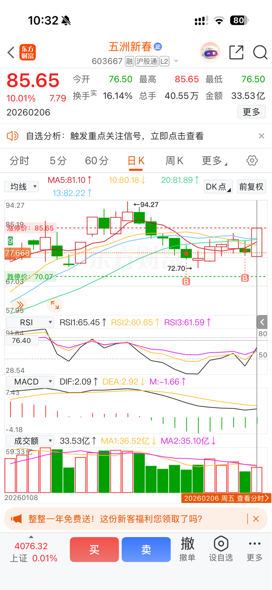The height and width of the screenshot is (590, 272).
Task: Open the 均线 indicator dropdown
Action: point(22,186)
